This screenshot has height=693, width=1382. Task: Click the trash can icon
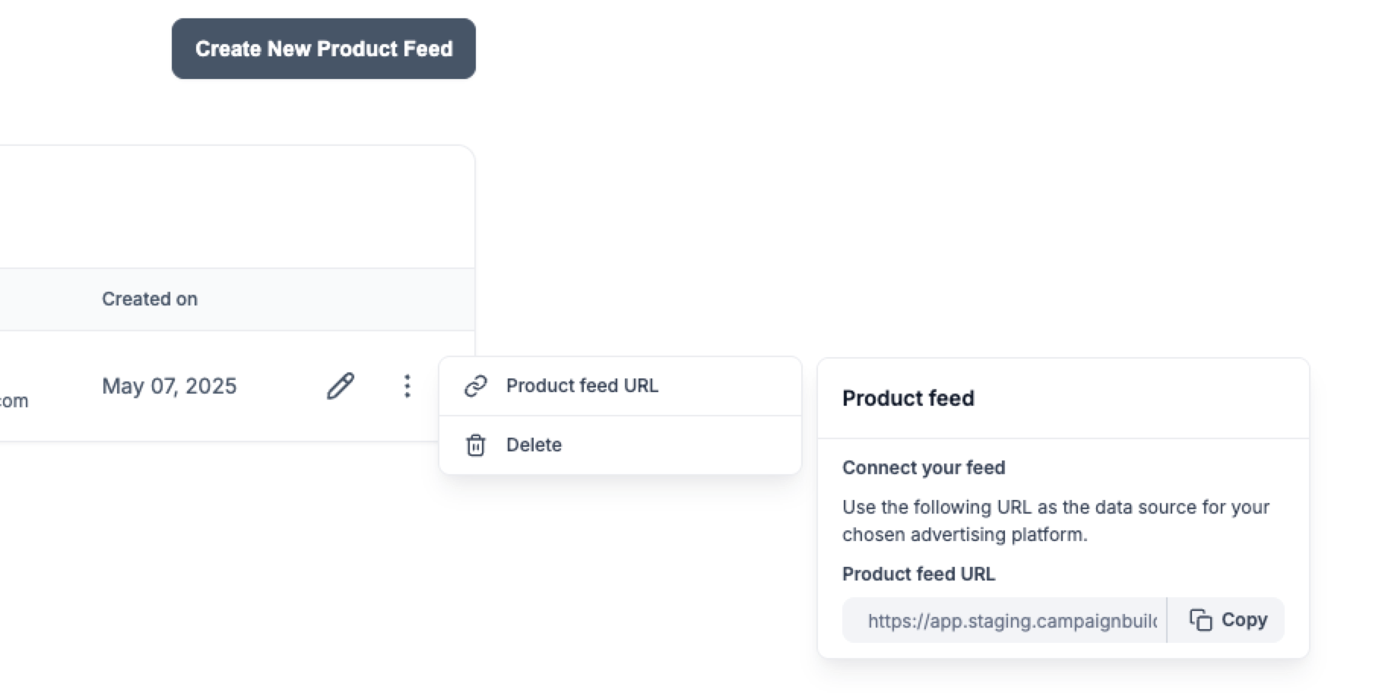tap(476, 445)
